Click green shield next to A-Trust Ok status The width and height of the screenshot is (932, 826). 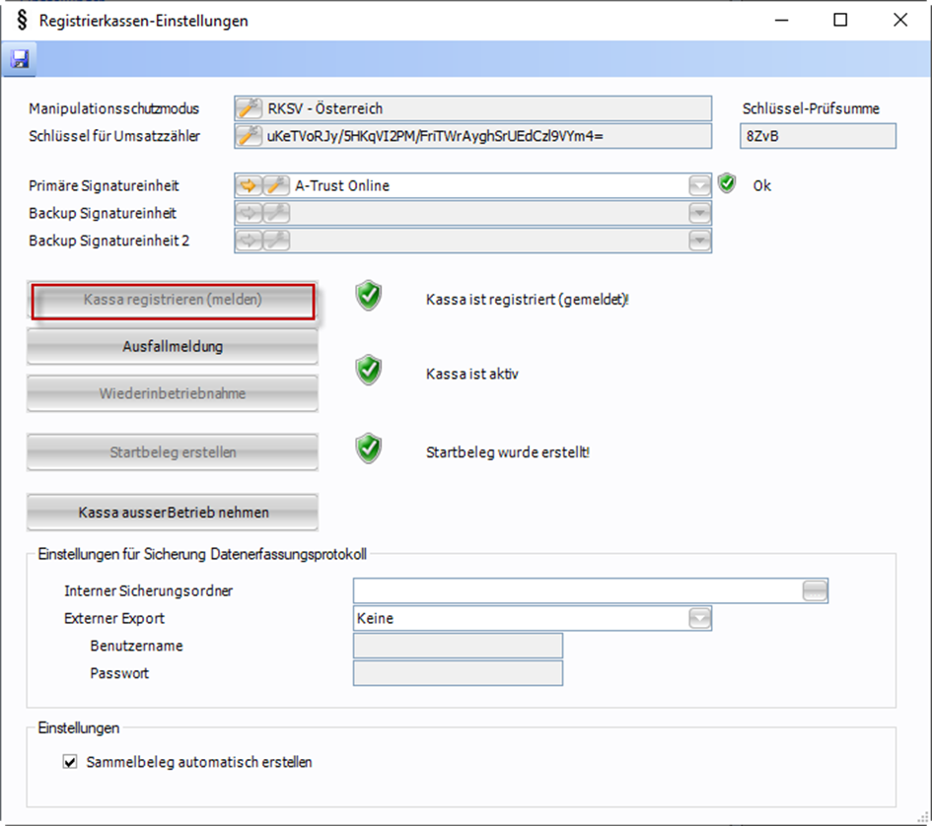point(727,184)
